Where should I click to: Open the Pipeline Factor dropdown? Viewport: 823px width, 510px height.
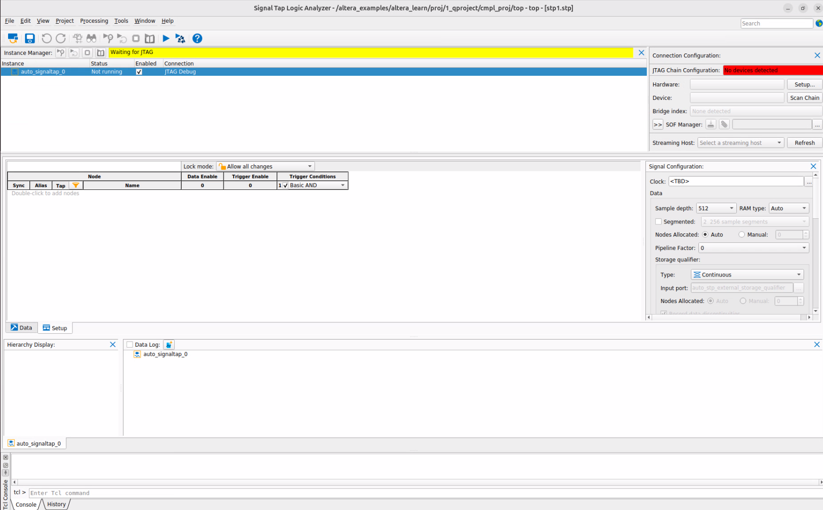click(x=754, y=248)
